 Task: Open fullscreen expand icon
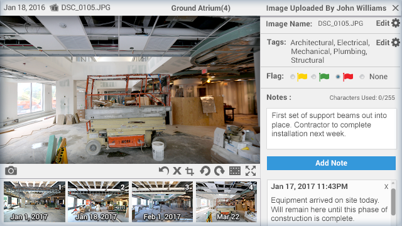[x=251, y=171]
